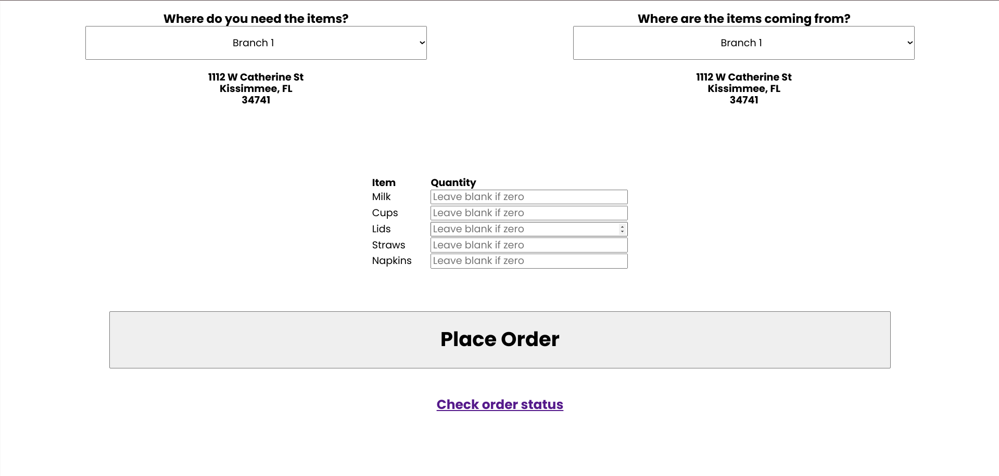Click inside the Cups quantity field
The width and height of the screenshot is (999, 476).
click(x=528, y=213)
